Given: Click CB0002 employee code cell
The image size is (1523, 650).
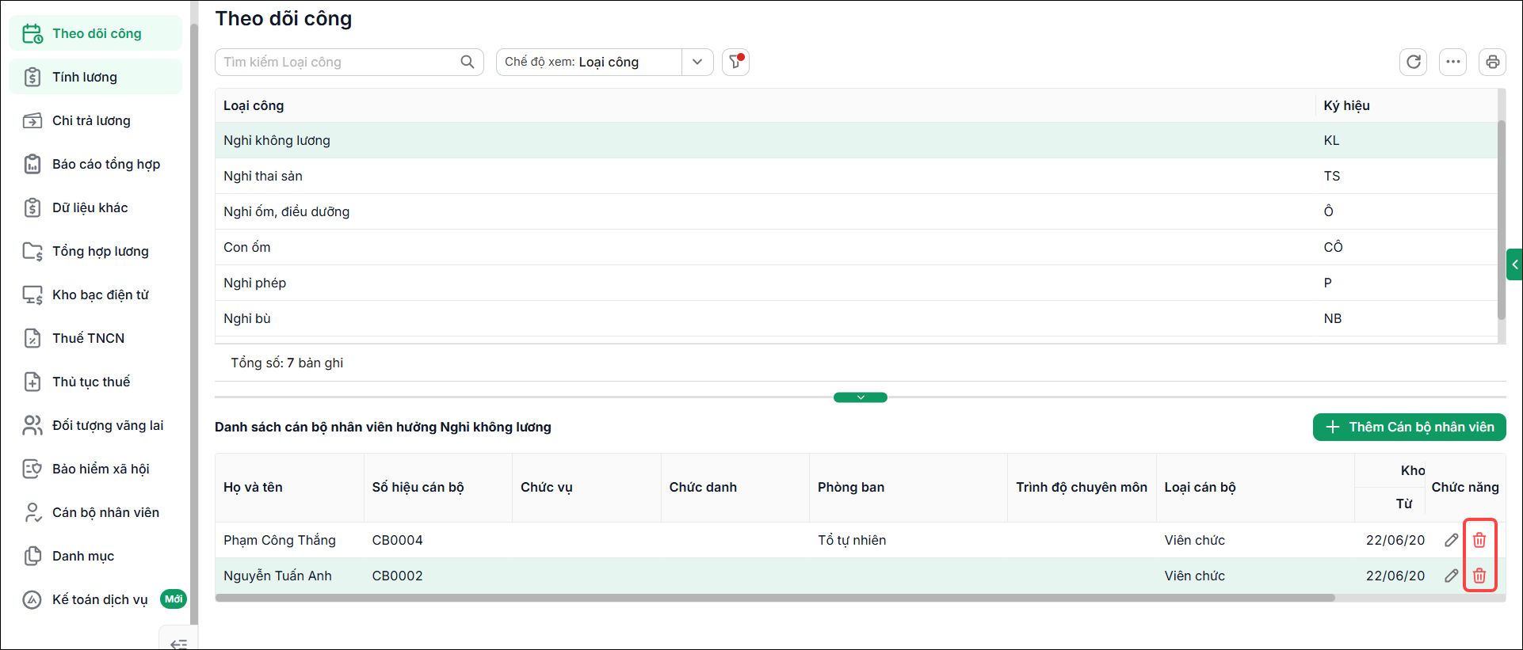Looking at the screenshot, I should pos(438,576).
